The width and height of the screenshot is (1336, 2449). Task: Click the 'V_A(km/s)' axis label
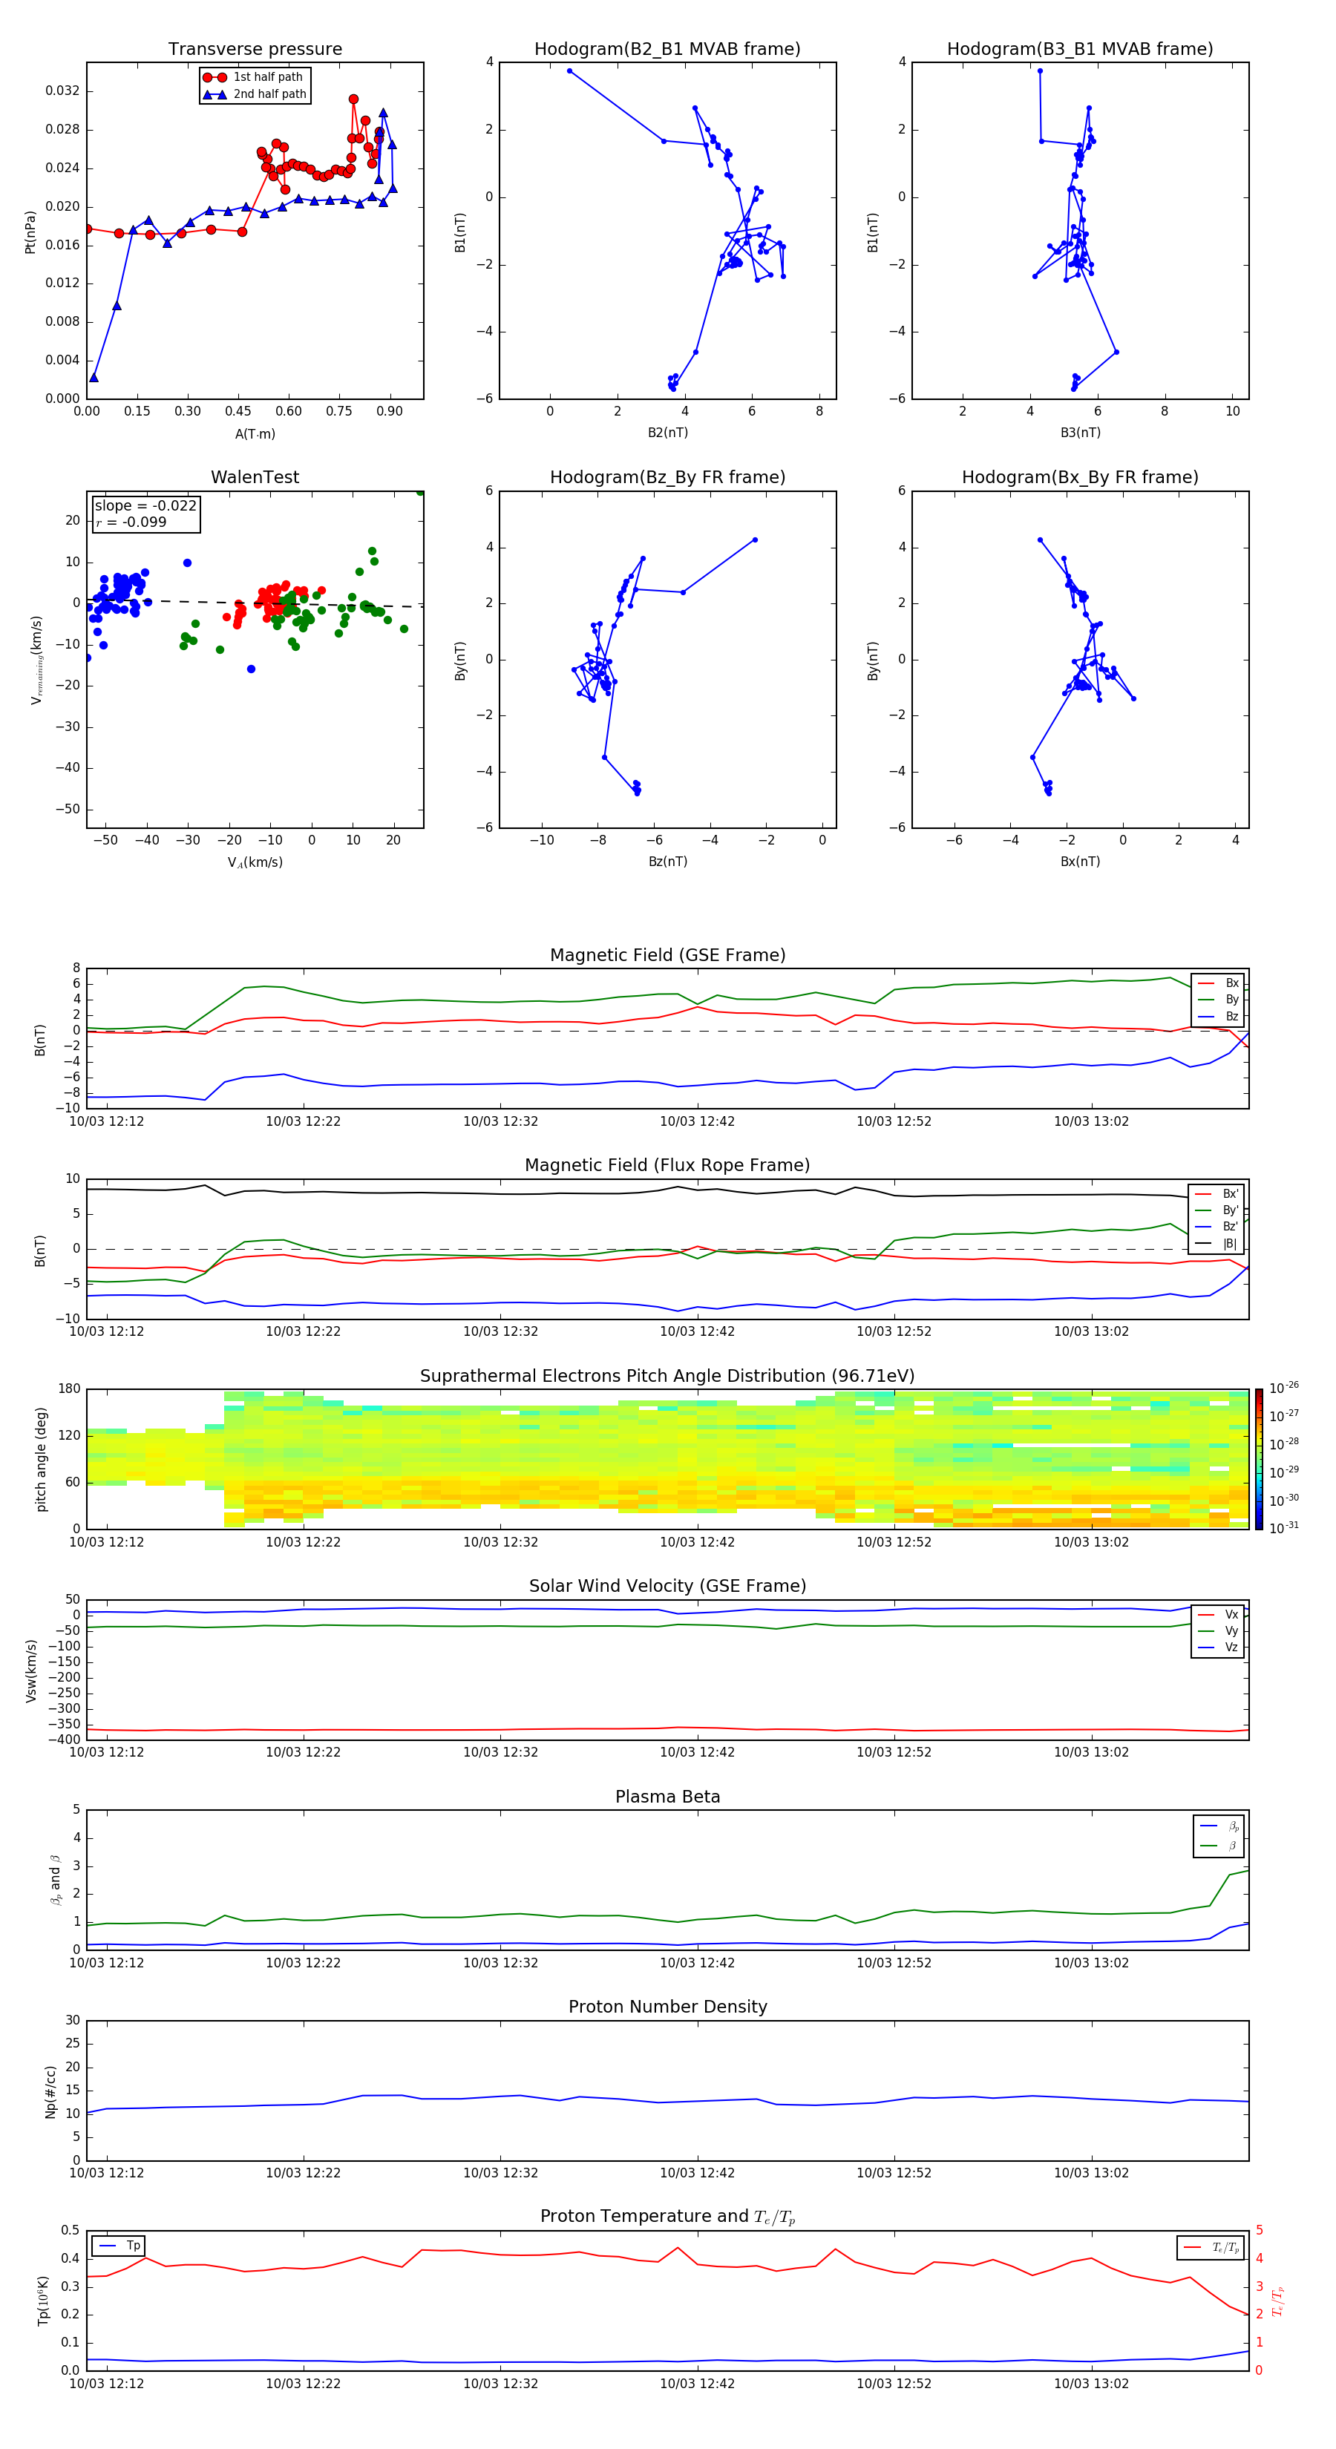click(x=255, y=862)
